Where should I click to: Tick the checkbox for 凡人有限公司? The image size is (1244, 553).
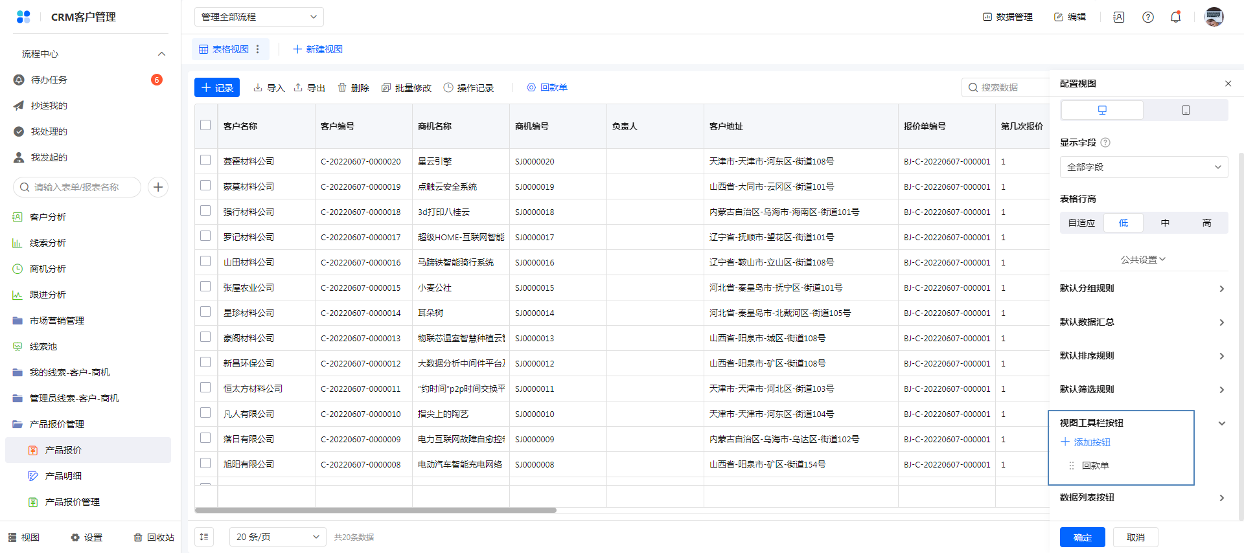(x=205, y=413)
